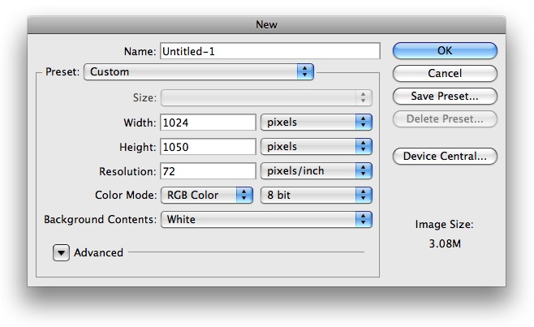Expand the Advanced options section
The width and height of the screenshot is (534, 327).
(62, 252)
